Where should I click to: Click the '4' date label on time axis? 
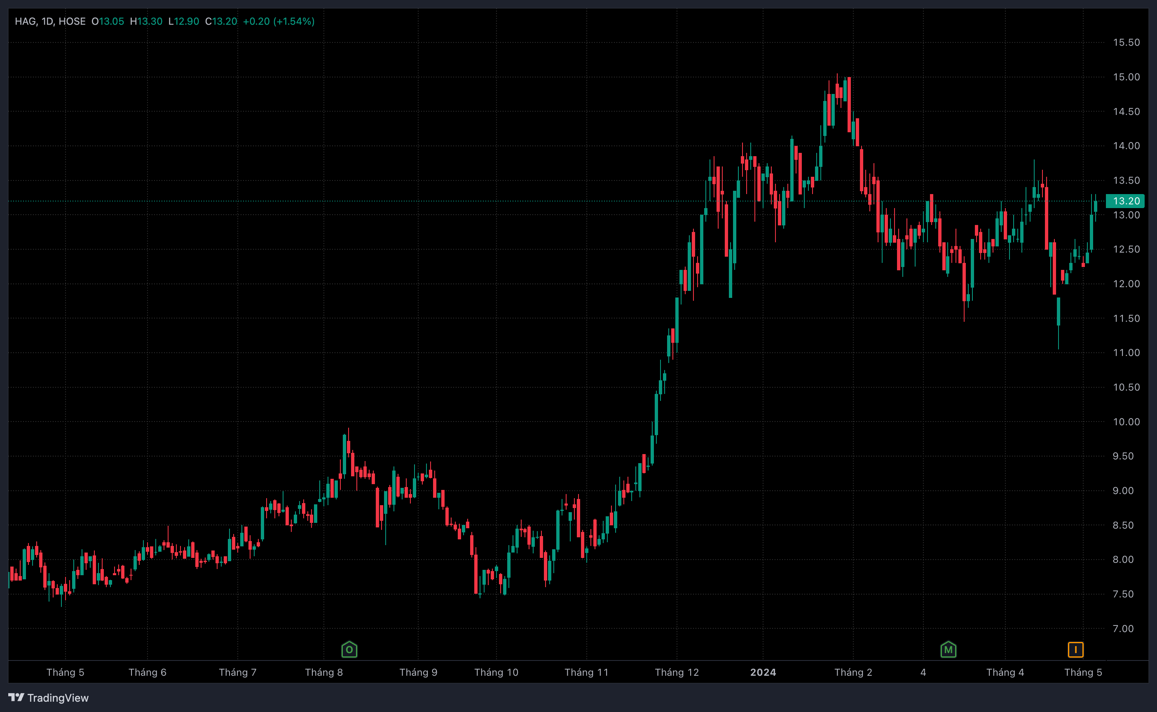click(x=923, y=672)
